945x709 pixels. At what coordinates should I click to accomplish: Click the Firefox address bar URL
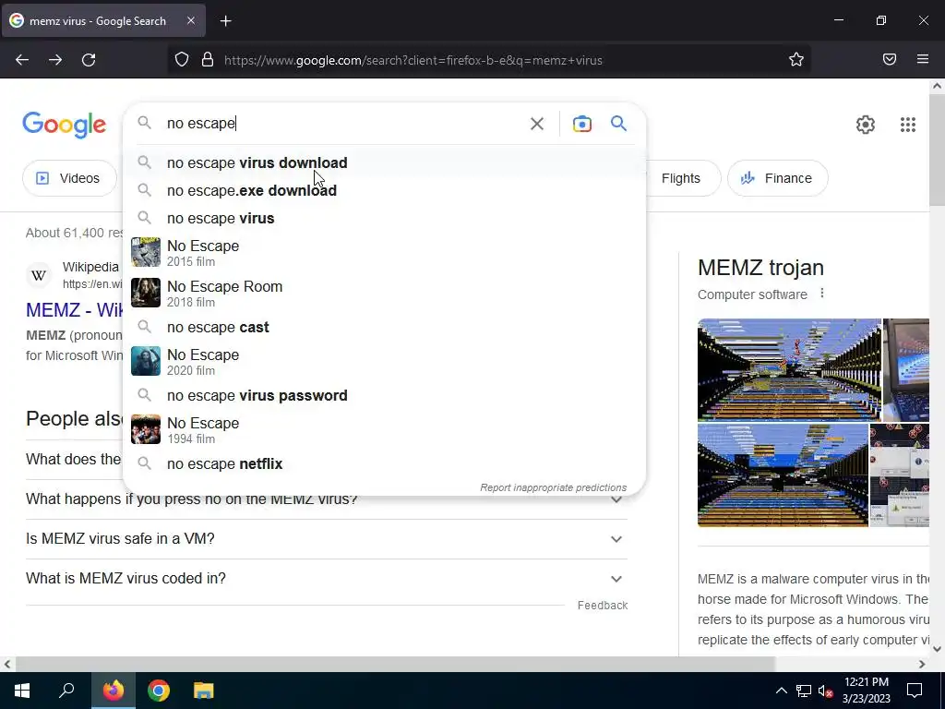click(413, 60)
